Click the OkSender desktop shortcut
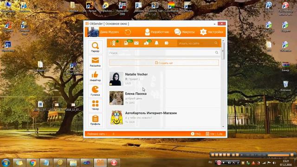Image resolution: width=297 pixels, height=167 pixels. [285, 46]
